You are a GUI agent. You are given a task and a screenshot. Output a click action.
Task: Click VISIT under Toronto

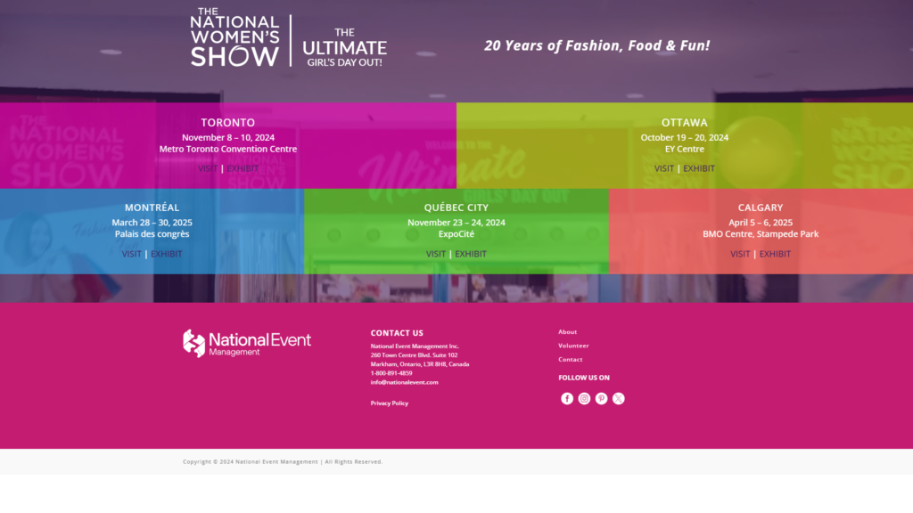(x=207, y=168)
